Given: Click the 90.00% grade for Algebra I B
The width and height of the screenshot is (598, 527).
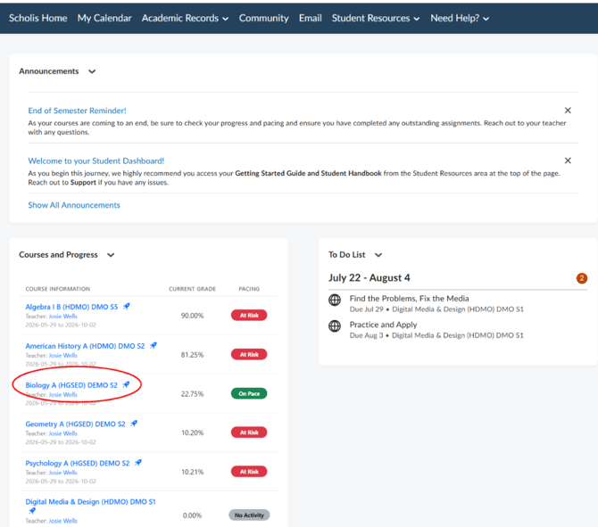Looking at the screenshot, I should pos(192,316).
